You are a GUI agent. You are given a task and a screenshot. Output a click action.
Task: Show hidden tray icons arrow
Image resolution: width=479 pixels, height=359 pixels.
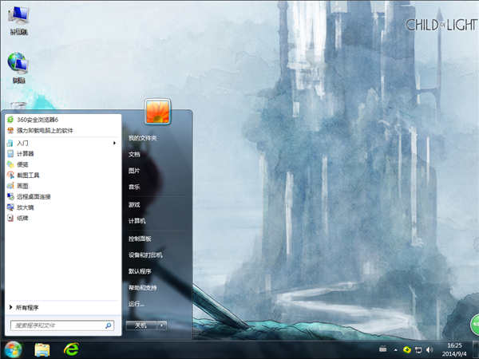[x=396, y=349]
